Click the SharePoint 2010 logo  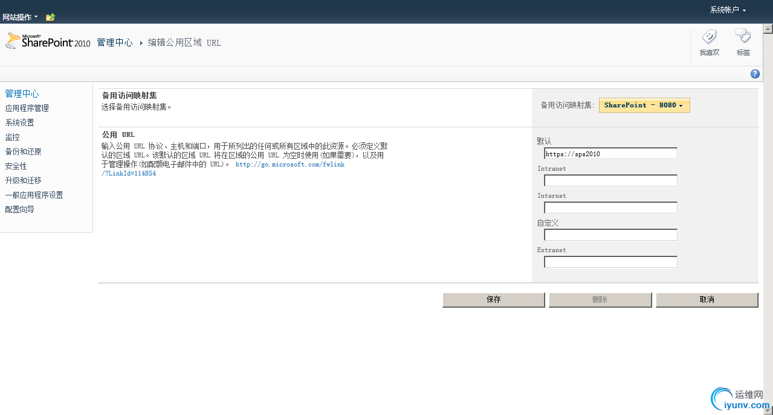pyautogui.click(x=48, y=41)
